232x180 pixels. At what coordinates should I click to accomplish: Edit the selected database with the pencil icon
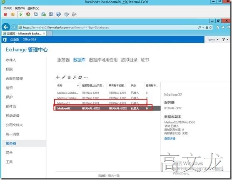[x=64, y=77]
